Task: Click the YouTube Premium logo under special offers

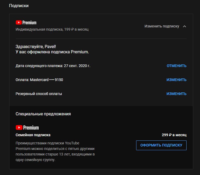Action: tap(27, 127)
